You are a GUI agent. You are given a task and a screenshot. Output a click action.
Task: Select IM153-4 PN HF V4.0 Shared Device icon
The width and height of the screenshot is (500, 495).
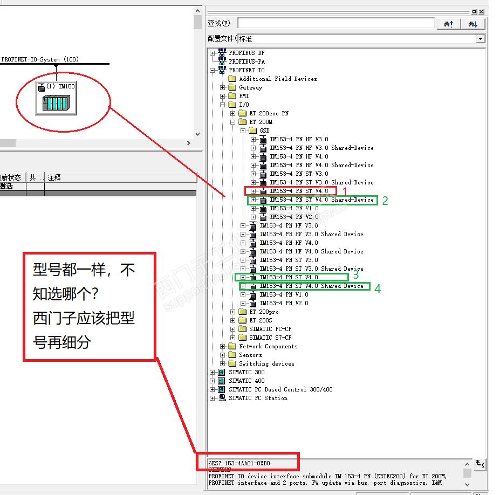coord(253,251)
